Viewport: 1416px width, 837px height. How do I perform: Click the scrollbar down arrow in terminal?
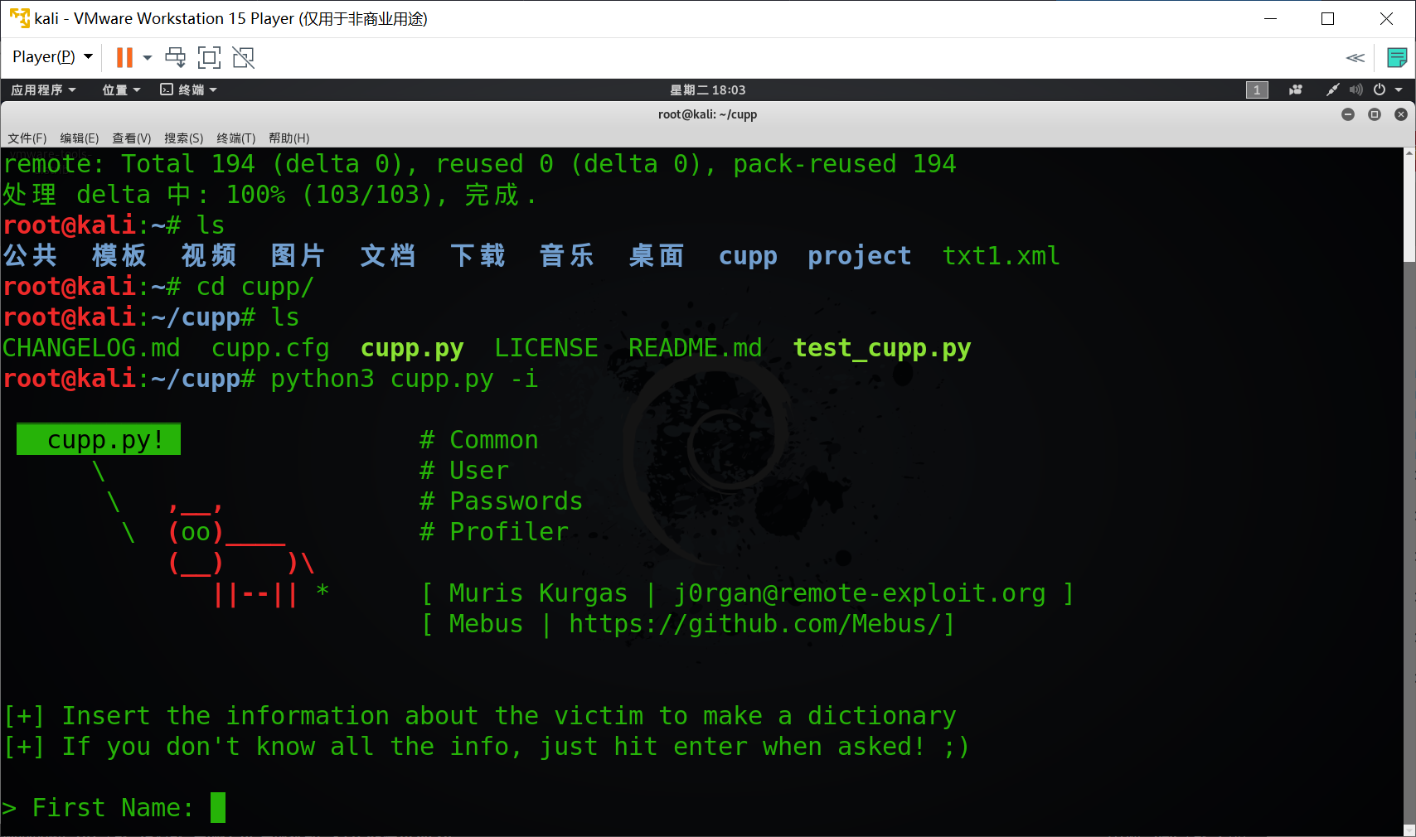point(1409,830)
